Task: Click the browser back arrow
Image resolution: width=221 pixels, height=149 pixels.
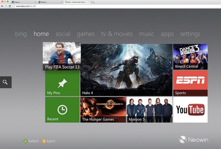Action: point(2,6)
